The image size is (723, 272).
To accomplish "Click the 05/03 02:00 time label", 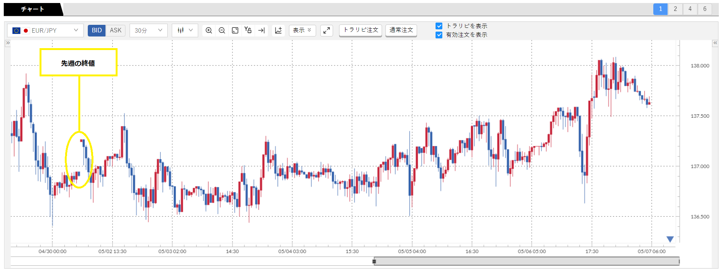I will point(172,251).
